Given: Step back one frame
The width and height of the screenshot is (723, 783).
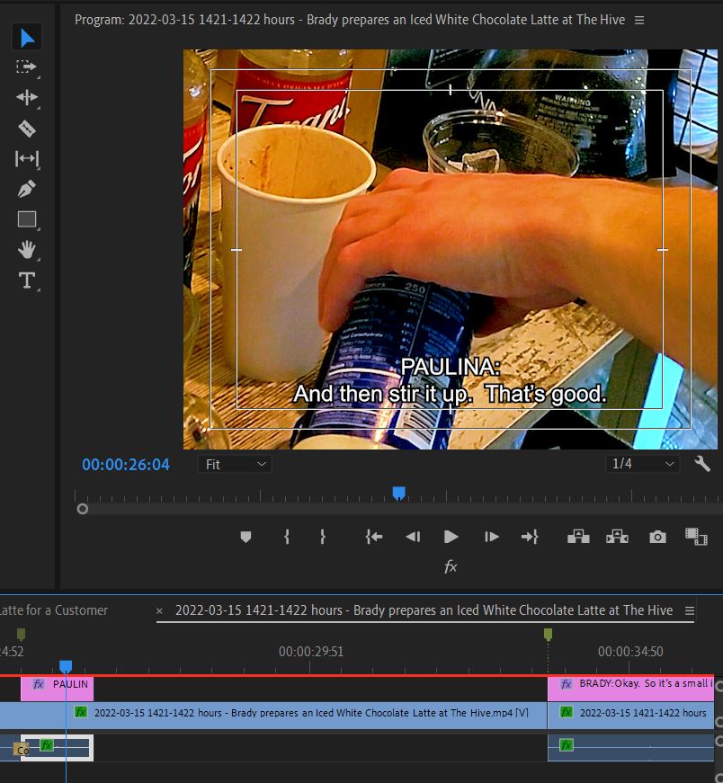Looking at the screenshot, I should [413, 537].
